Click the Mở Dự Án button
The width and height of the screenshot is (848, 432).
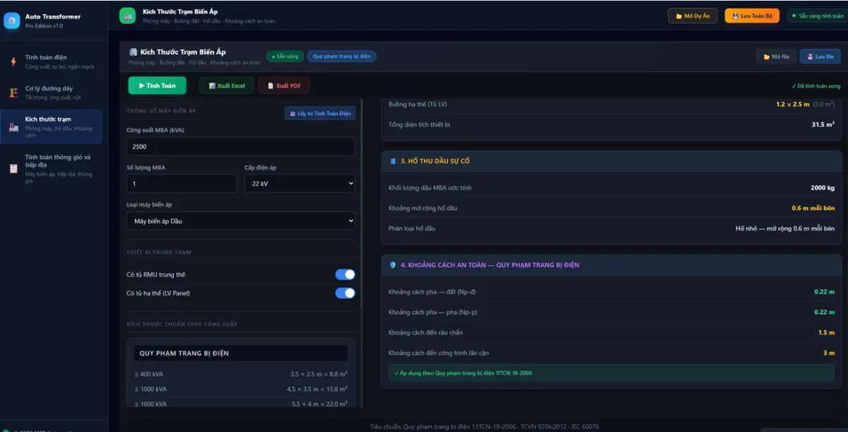click(x=693, y=16)
